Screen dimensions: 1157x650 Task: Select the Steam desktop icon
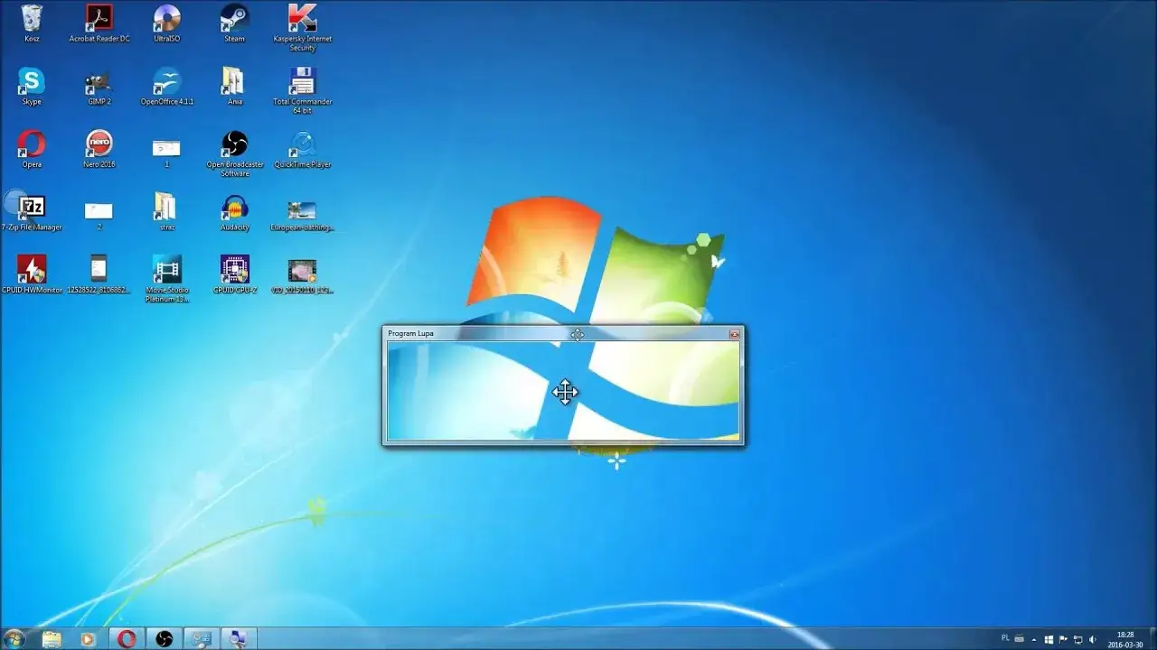point(234,19)
